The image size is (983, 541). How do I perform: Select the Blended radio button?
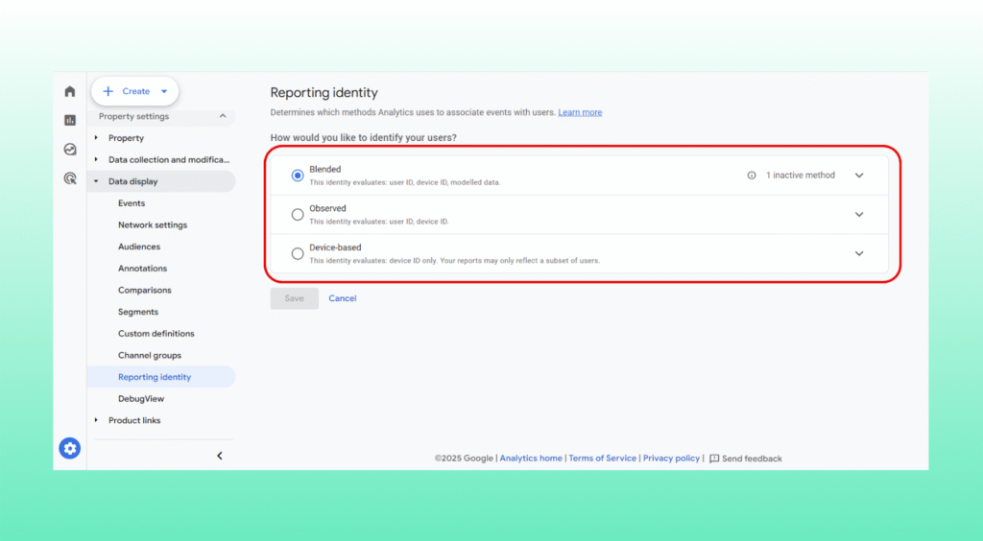pos(298,176)
